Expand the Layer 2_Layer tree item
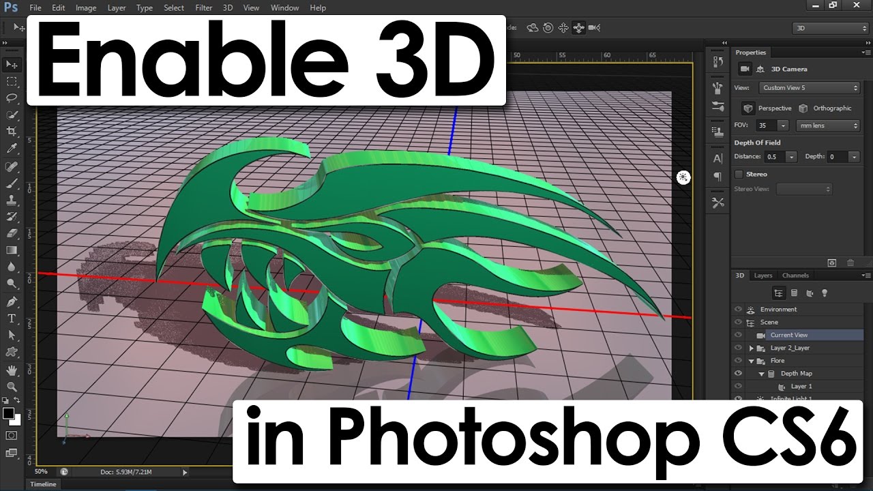This screenshot has width=873, height=491. (x=752, y=348)
